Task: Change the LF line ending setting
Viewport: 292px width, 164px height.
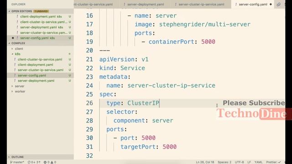Action: [x=249, y=162]
